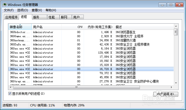Select 360se.exe row using 79,372 K
The width and height of the screenshot is (186, 110).
pos(91,73)
